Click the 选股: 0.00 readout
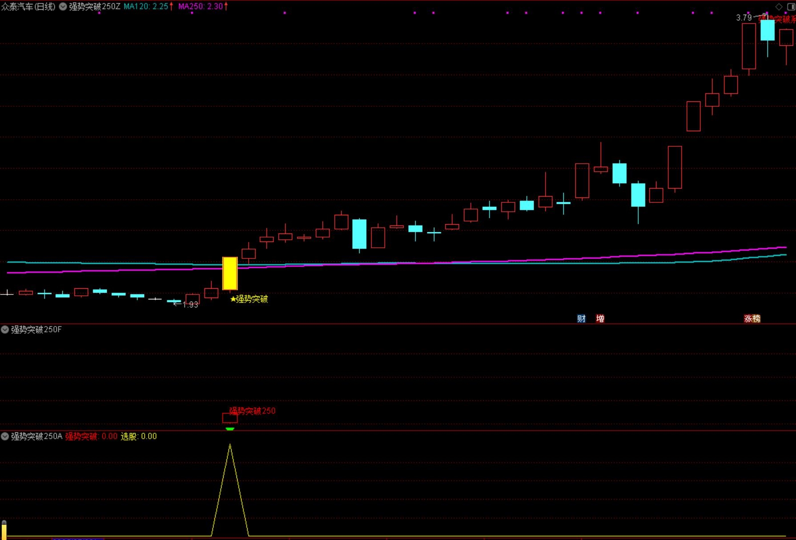The width and height of the screenshot is (796, 540). tap(139, 436)
